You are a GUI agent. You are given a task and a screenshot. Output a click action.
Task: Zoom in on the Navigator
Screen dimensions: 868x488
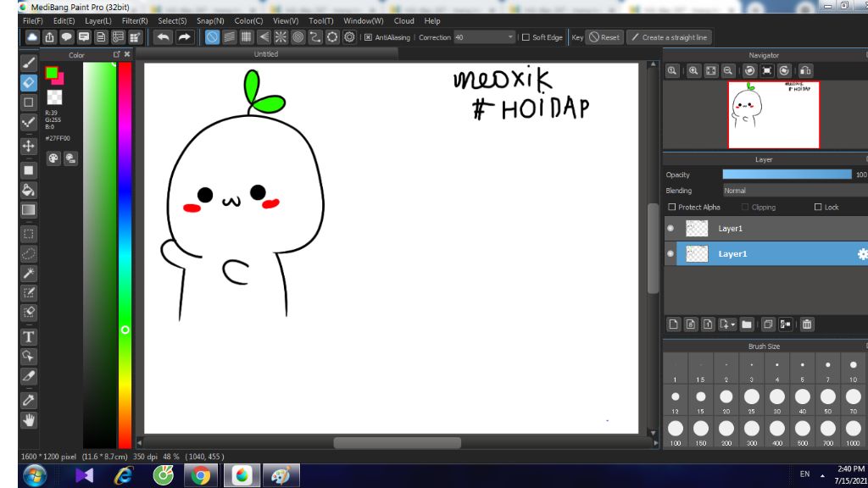[x=693, y=71]
